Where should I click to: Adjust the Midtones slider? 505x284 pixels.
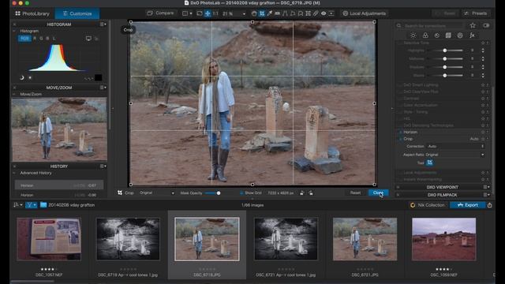pos(445,58)
